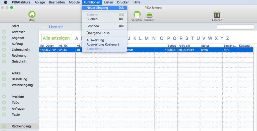Click the gear icon next to Angebot
Viewport: 257px width, 131px height.
click(4, 38)
